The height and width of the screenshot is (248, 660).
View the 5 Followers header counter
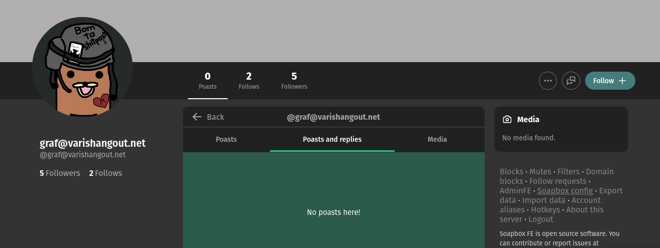pyautogui.click(x=294, y=81)
